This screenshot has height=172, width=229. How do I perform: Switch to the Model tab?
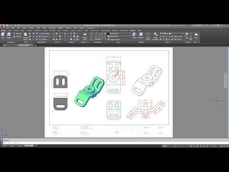pyautogui.click(x=5, y=146)
